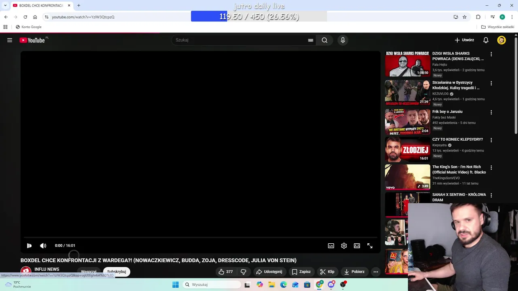This screenshot has height=291, width=518.
Task: Share the video via Udostępnij
Action: (x=269, y=272)
